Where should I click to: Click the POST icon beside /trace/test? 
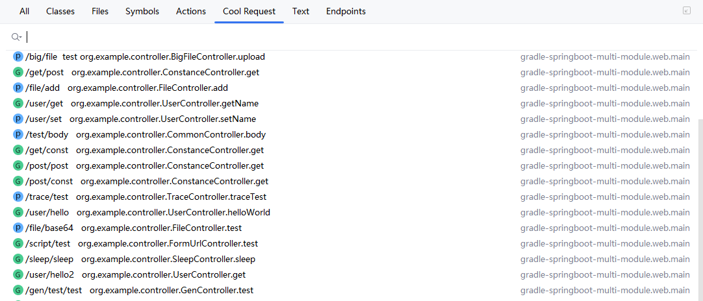point(18,197)
